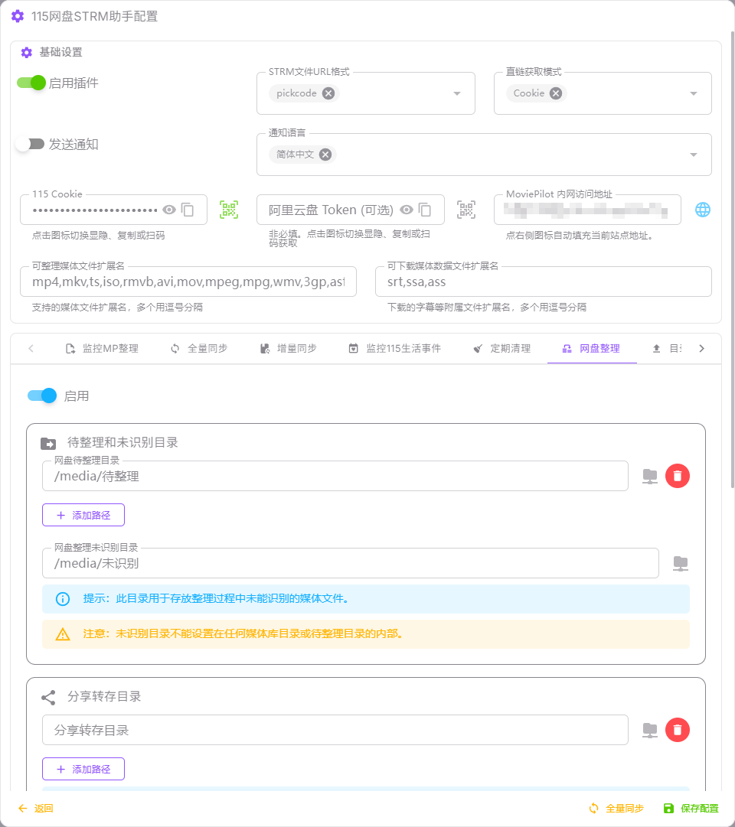
Task: Copy the 阿里云盘 Token value
Action: (425, 210)
